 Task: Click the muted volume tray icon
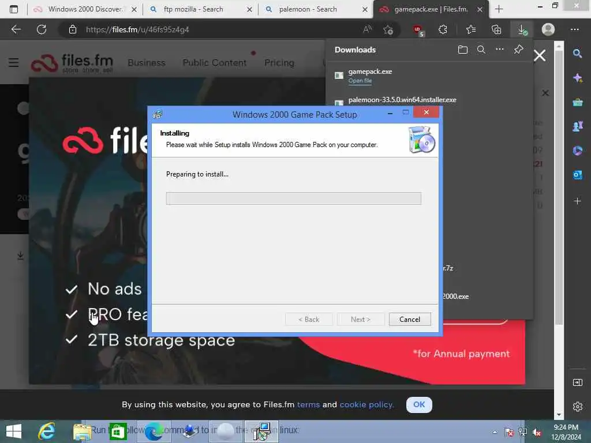537,431
